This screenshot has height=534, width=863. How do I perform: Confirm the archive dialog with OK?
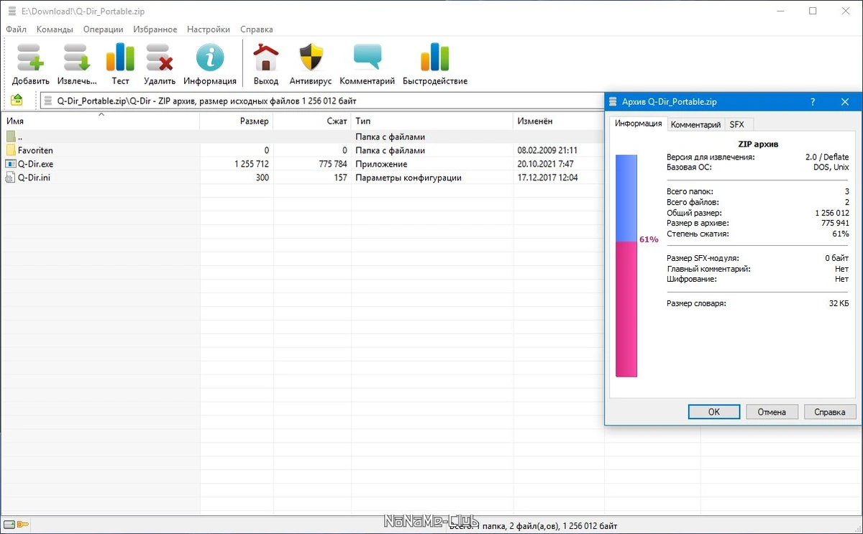714,412
